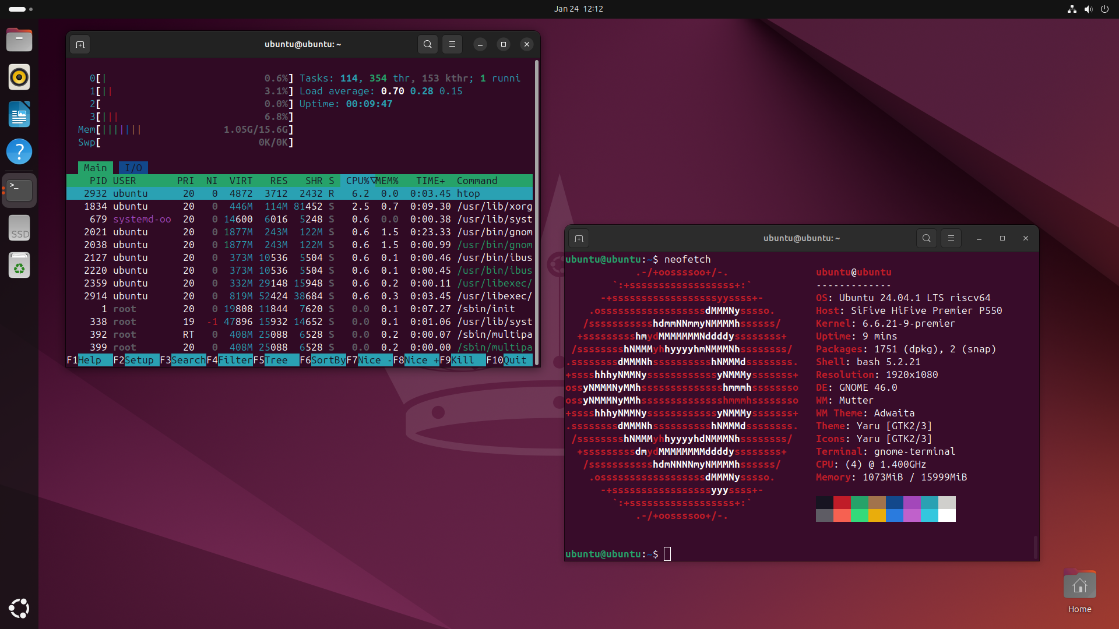
Task: Click search in neofetch terminal window
Action: coord(927,238)
